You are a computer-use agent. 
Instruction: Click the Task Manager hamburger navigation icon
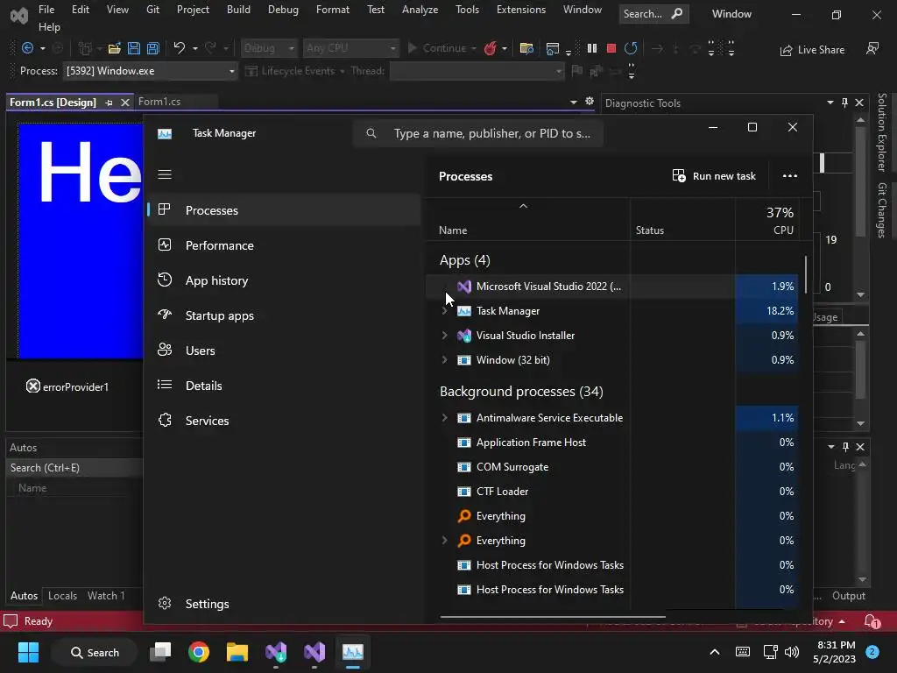[x=165, y=174]
